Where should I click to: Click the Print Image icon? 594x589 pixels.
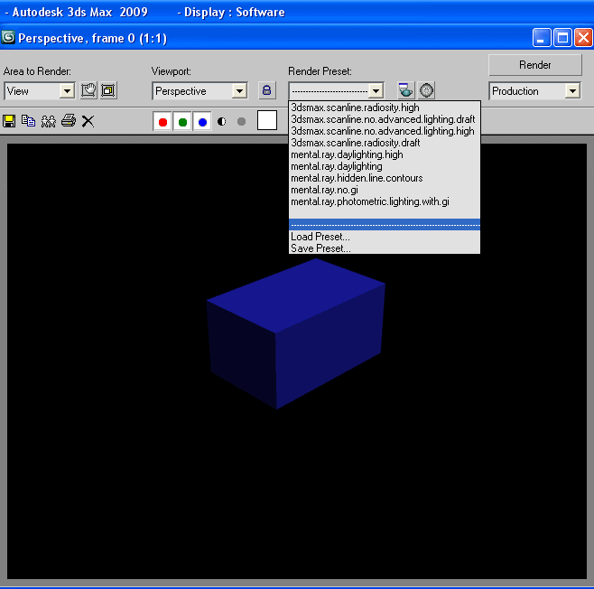click(69, 121)
